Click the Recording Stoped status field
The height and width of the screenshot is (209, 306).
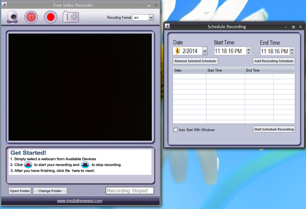(x=130, y=191)
